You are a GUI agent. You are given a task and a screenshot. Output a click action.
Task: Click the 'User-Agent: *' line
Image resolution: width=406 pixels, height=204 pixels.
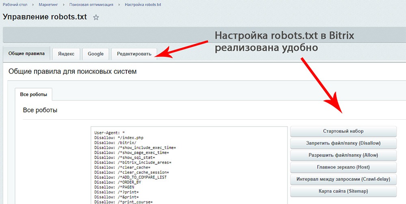coord(110,133)
